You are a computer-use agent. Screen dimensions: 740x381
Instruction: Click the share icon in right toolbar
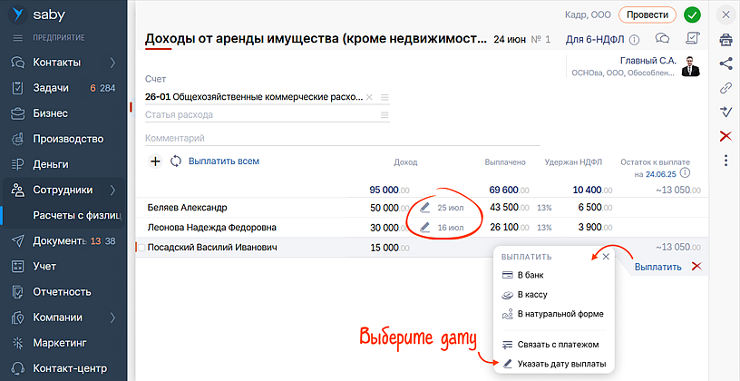tap(725, 63)
